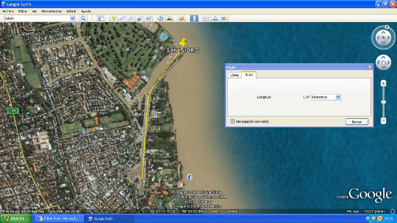Viewport: 397px width, 223px height.
Task: Click the move-down arrow on the hand joystick
Action: (383, 67)
